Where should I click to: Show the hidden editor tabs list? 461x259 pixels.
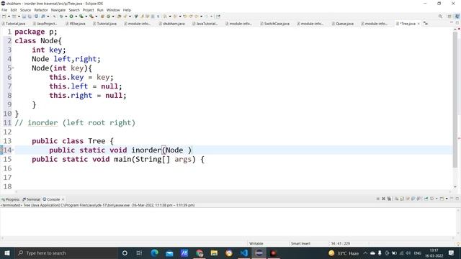426,24
